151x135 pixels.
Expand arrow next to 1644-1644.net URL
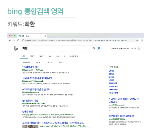pyautogui.click(x=45, y=70)
